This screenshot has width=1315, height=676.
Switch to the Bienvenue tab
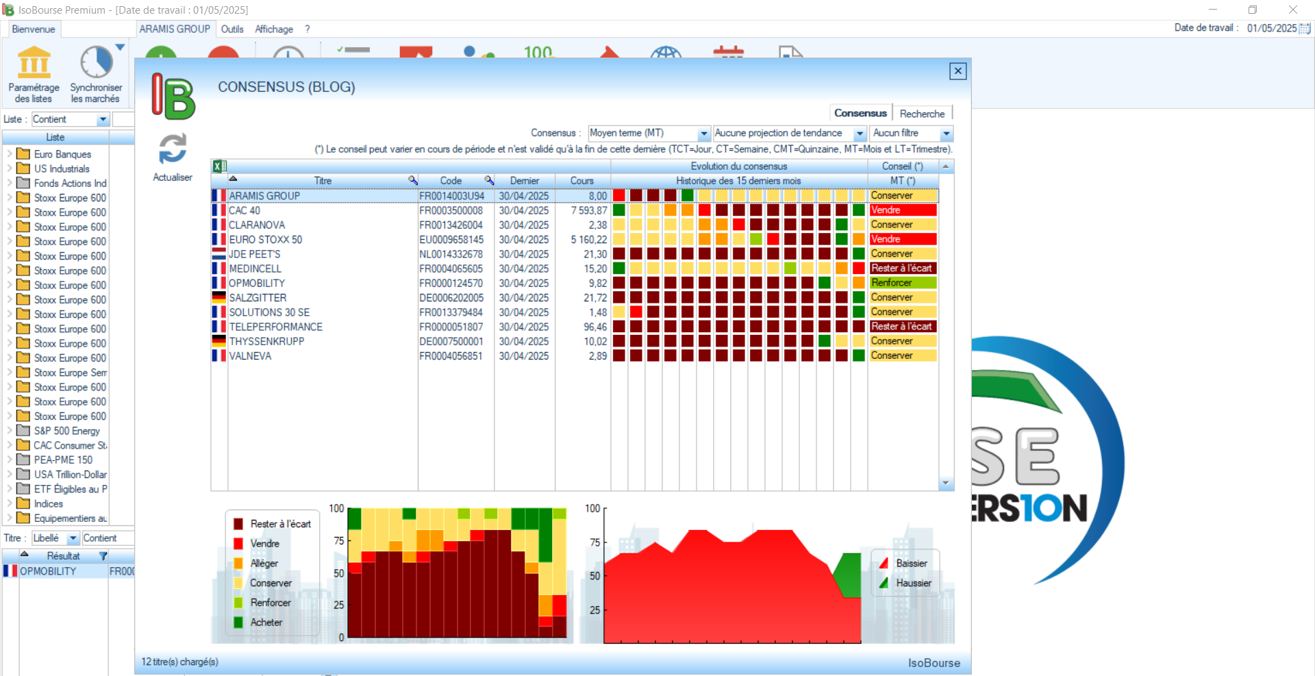coord(34,29)
